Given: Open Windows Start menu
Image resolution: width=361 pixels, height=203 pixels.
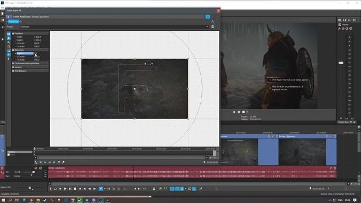Looking at the screenshot, I should pos(3,200).
